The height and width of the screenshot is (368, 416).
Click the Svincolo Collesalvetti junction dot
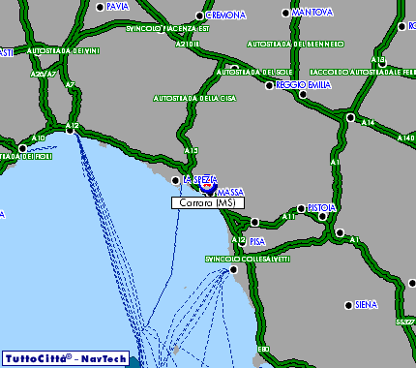click(x=234, y=269)
